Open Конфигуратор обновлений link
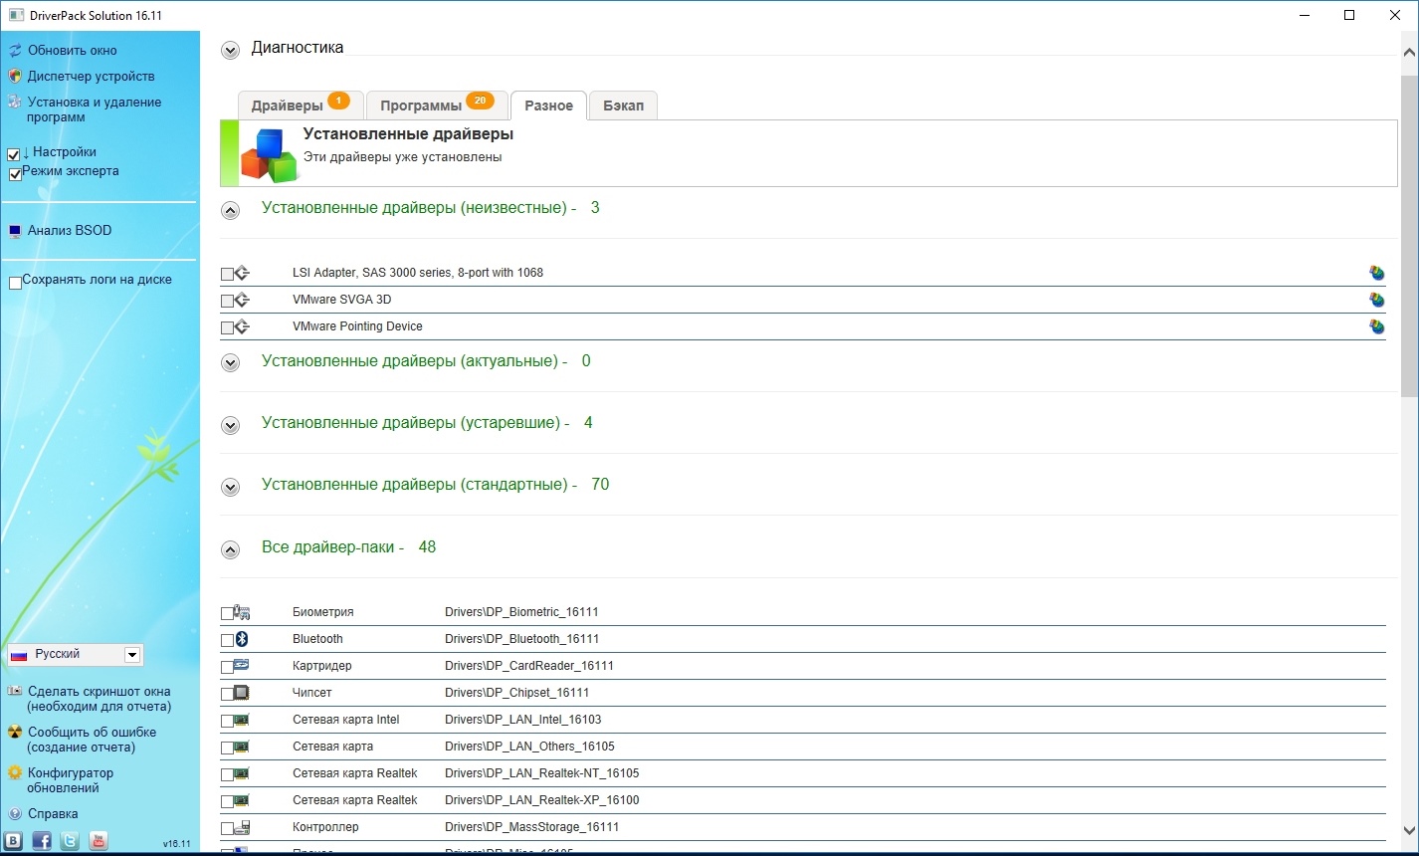 coord(71,780)
